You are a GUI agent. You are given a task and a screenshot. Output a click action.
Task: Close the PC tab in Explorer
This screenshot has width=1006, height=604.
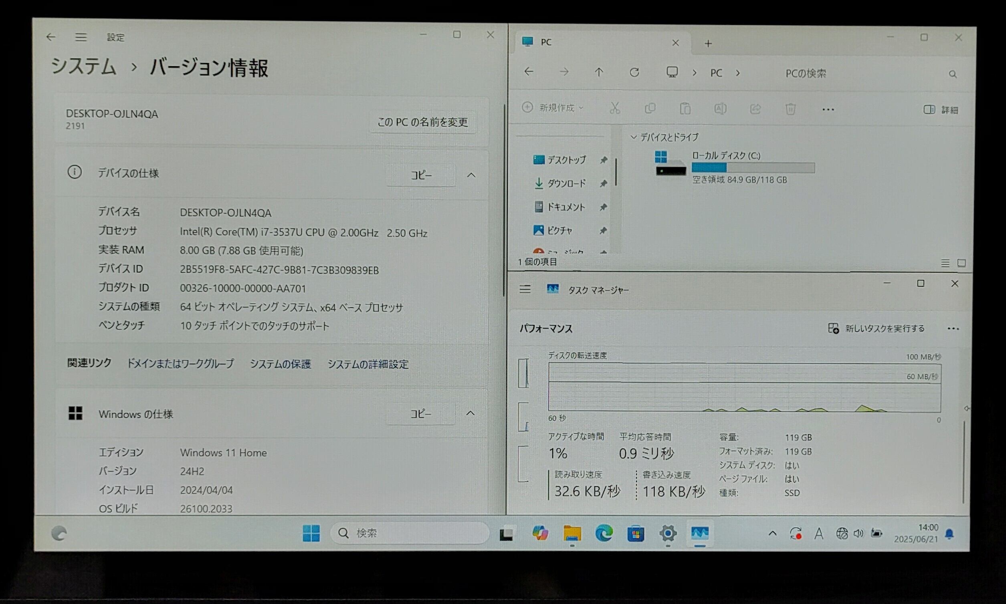(675, 43)
